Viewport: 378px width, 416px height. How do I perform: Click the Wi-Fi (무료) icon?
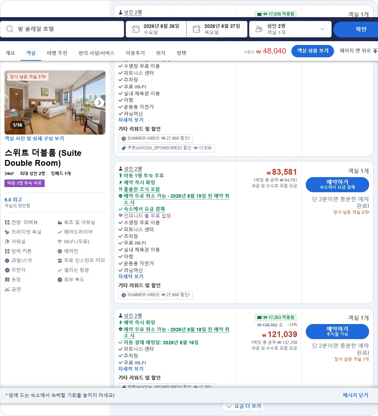(x=60, y=242)
